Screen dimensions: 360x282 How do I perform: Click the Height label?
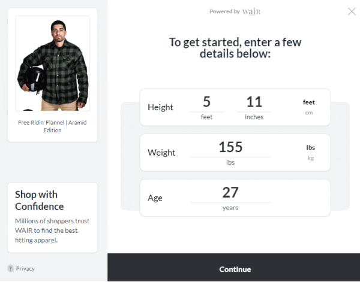[160, 107]
